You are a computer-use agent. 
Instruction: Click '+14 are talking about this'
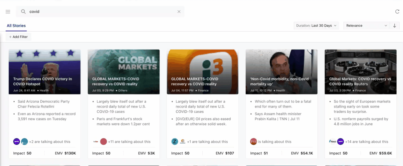tap(367, 142)
